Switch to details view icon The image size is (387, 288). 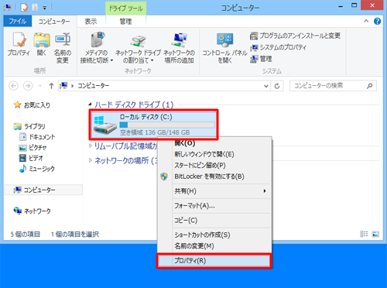364,234
